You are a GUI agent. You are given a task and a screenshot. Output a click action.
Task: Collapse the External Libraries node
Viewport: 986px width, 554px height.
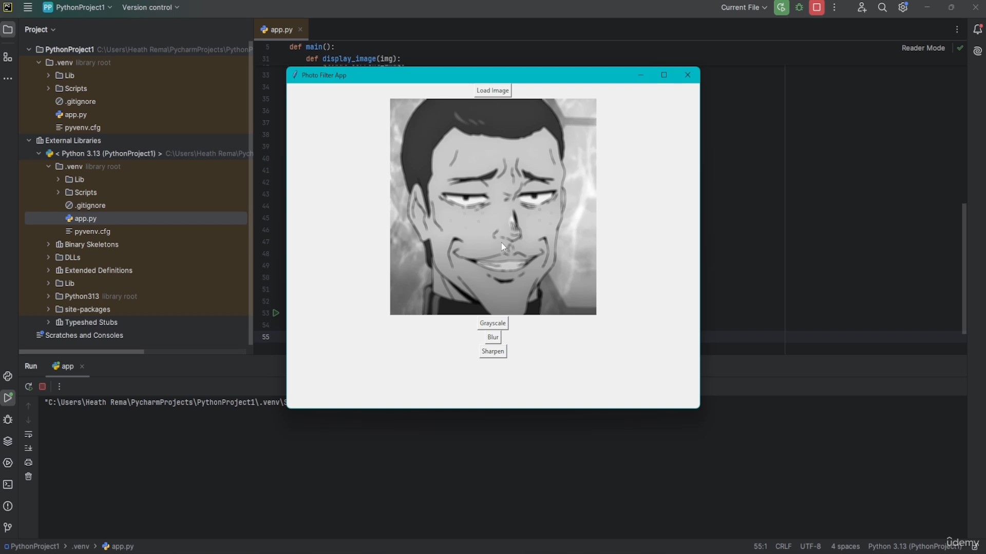coord(29,140)
